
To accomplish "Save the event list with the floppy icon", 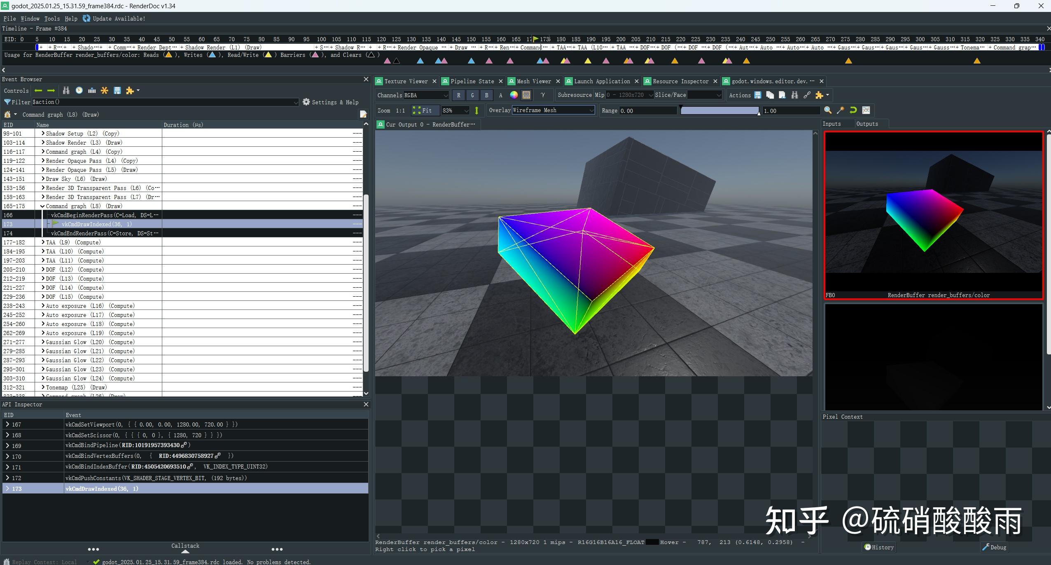I will (117, 91).
